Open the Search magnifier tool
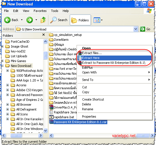The width and height of the screenshot is (156, 145). 53,20
